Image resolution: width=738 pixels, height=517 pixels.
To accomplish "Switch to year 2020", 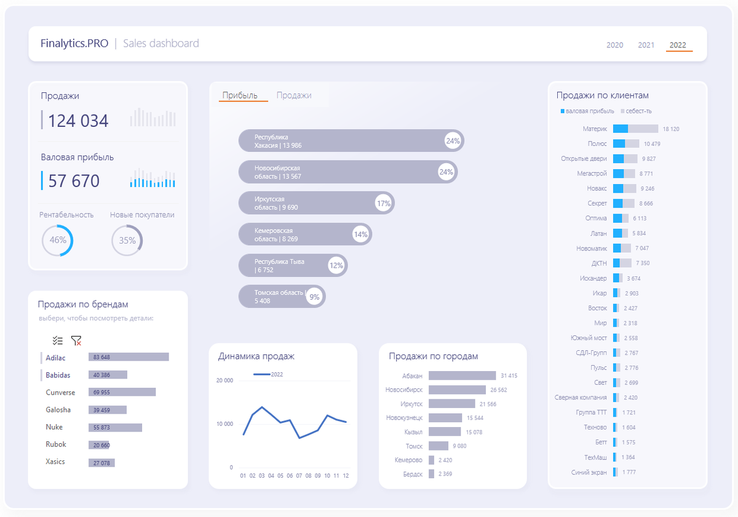I will pos(614,45).
